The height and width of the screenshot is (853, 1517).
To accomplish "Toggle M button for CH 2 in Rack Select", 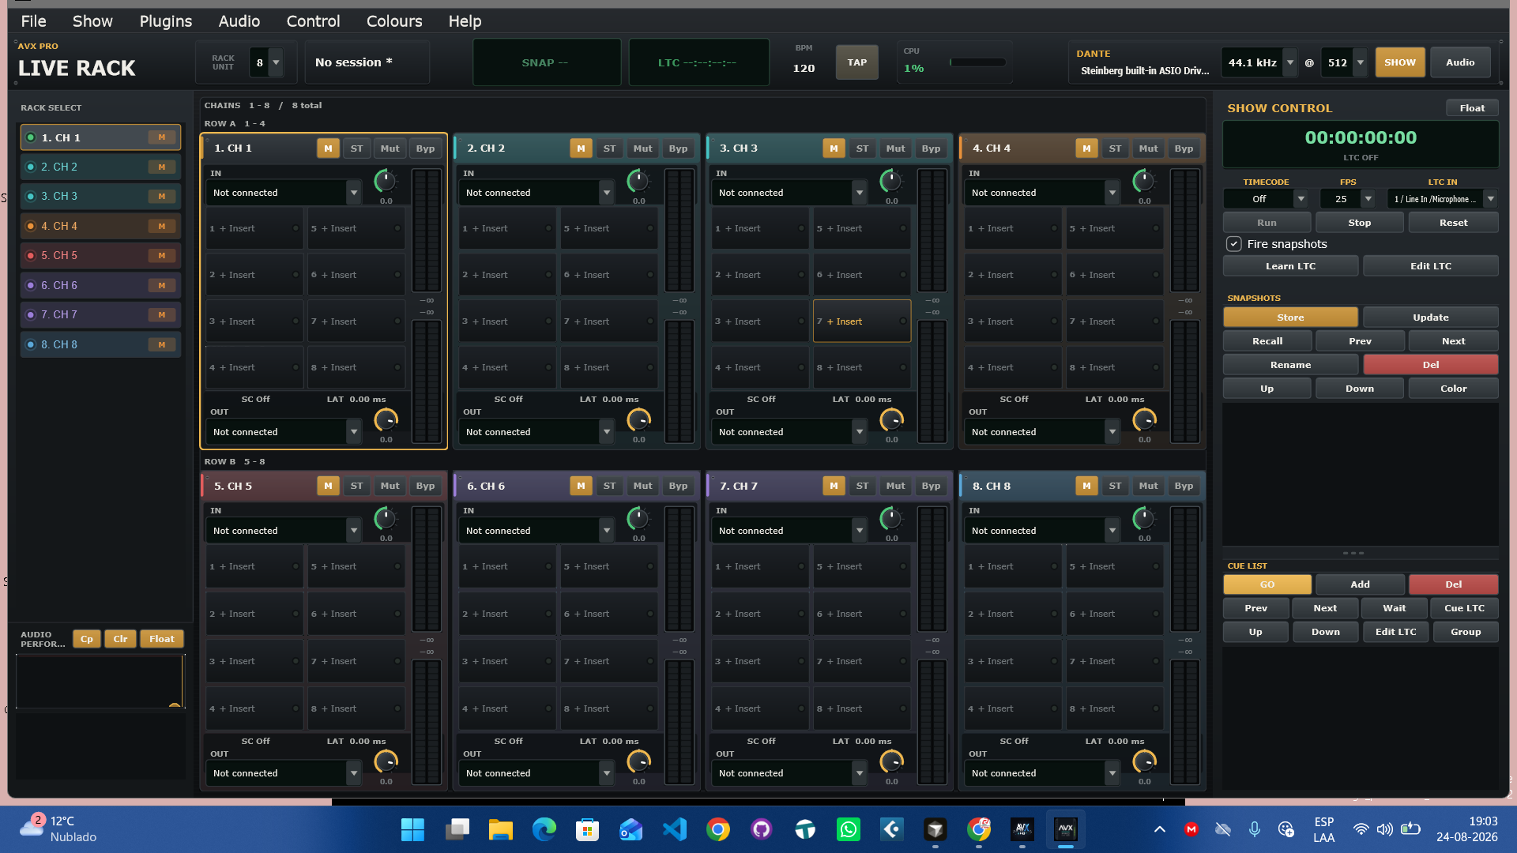I will 161,167.
